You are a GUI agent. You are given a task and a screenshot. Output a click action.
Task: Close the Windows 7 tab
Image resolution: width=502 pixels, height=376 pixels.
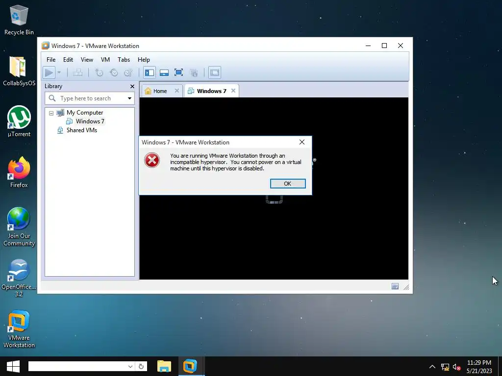coord(233,91)
